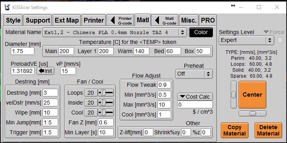Open the Printer G-code tab

(121, 20)
